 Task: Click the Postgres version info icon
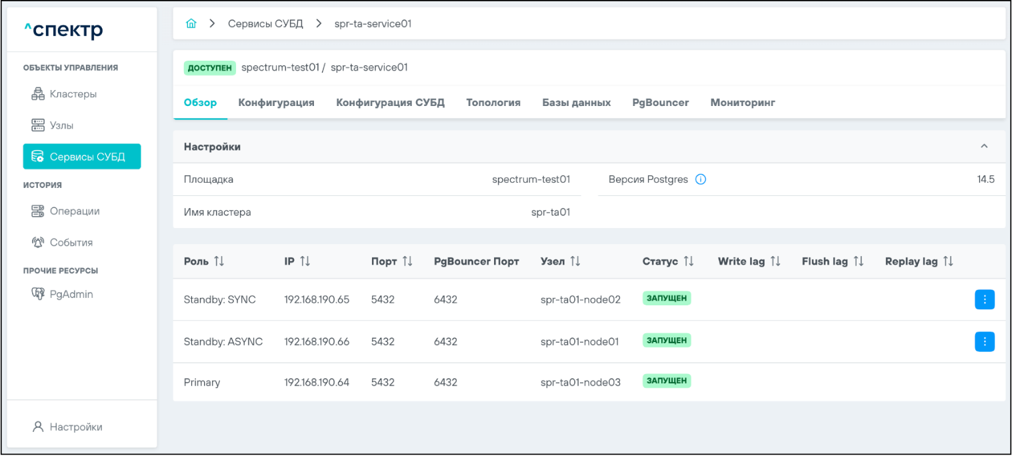coord(701,179)
